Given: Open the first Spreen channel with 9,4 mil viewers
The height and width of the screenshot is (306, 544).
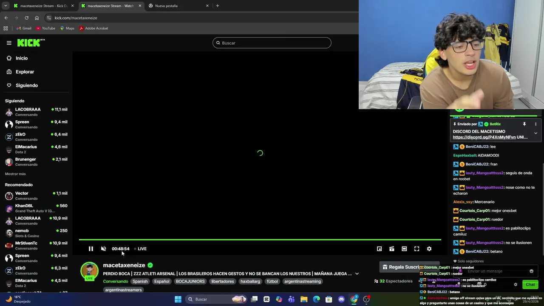Looking at the screenshot, I should 36,124.
